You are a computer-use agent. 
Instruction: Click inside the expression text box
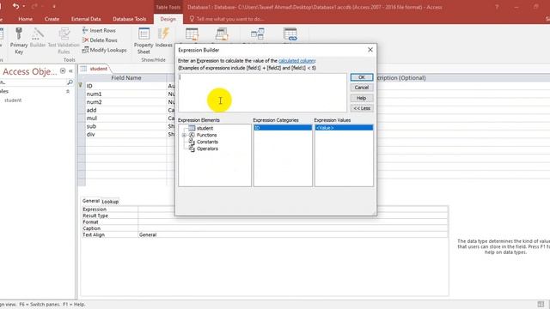[262, 93]
